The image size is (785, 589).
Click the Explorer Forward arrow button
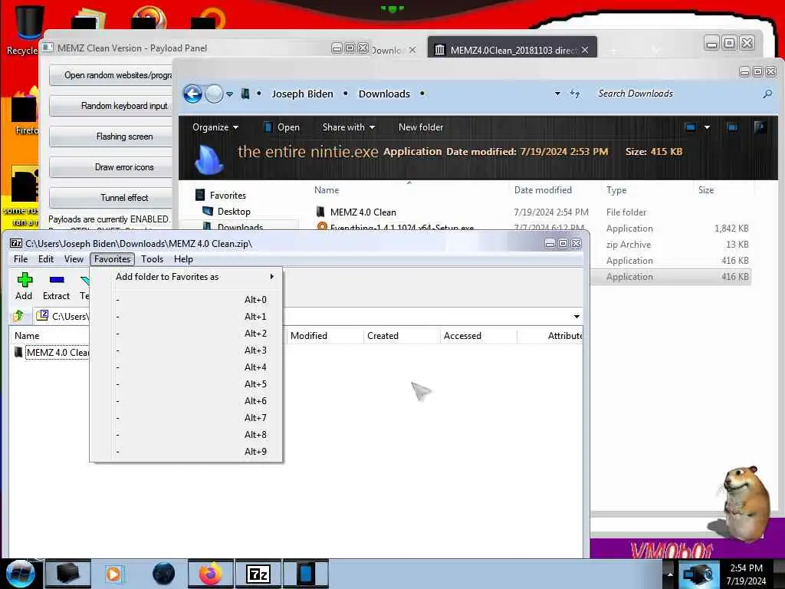point(215,94)
